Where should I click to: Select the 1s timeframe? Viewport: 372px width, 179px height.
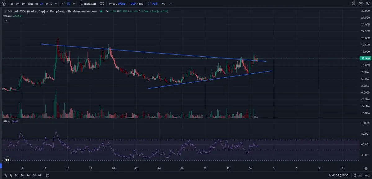coord(12,4)
